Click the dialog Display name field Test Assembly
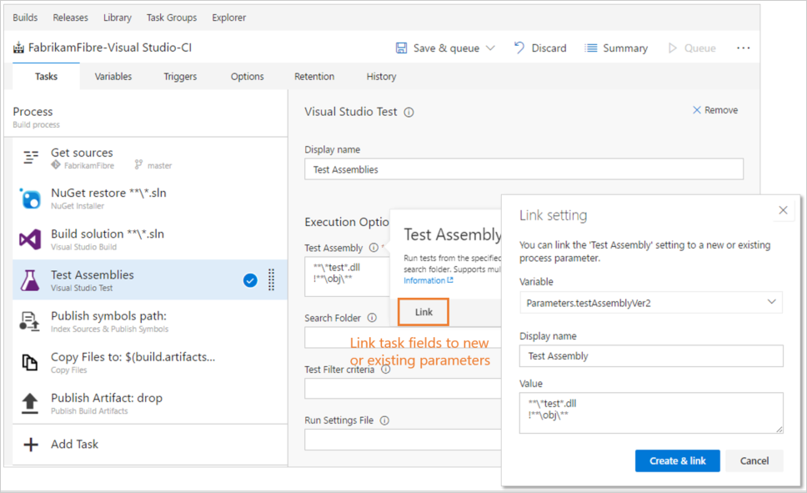 (x=651, y=355)
